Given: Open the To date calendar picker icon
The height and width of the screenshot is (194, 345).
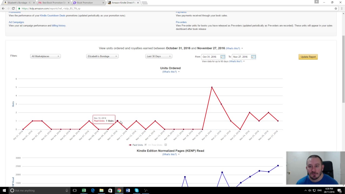Looking at the screenshot, I should coord(253,57).
